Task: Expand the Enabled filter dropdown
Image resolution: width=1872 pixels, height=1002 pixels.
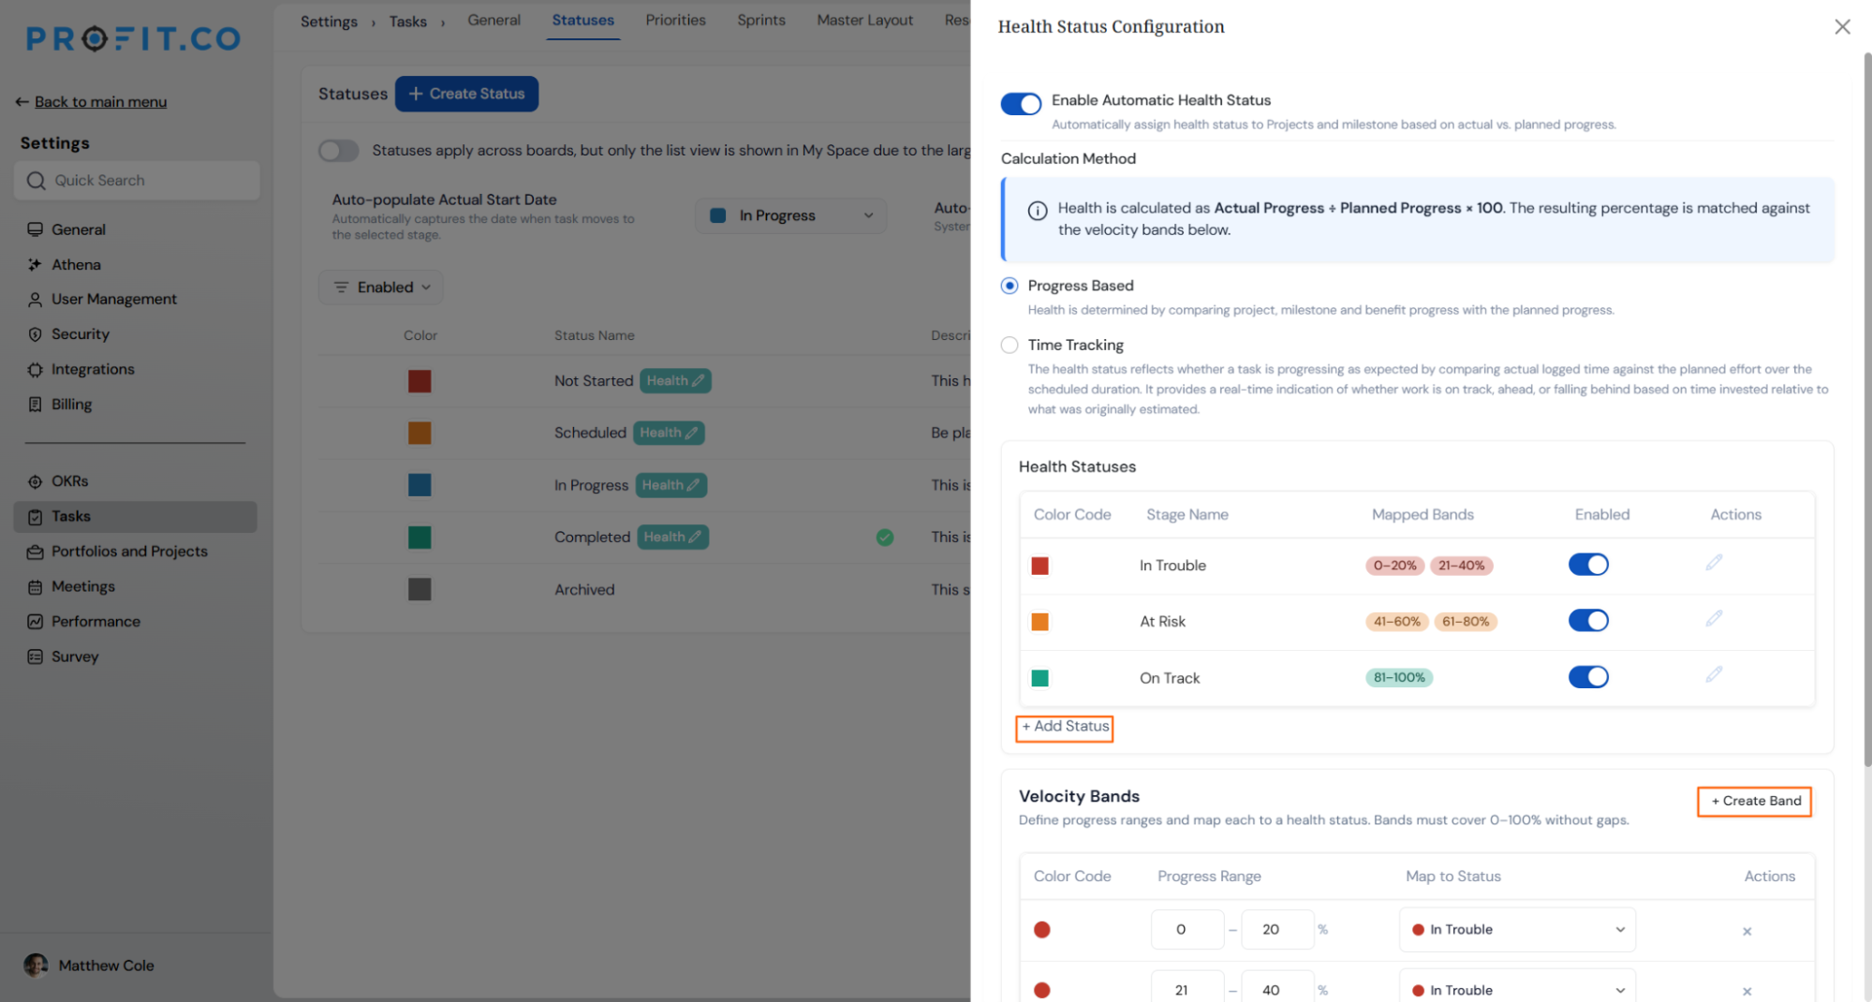Action: tap(381, 287)
